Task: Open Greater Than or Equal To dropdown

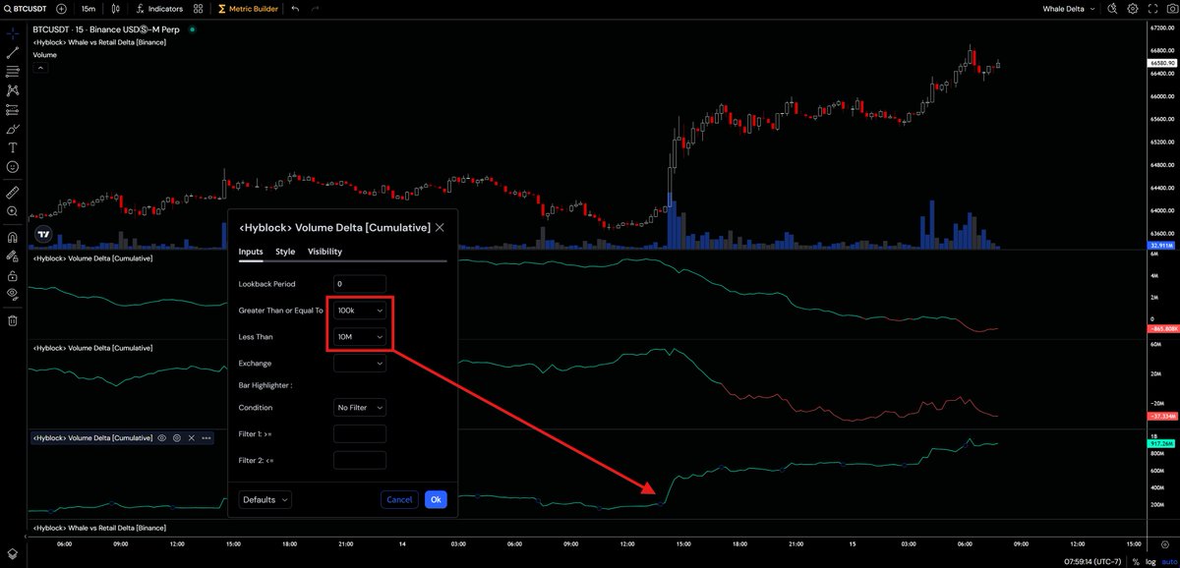Action: pos(360,310)
